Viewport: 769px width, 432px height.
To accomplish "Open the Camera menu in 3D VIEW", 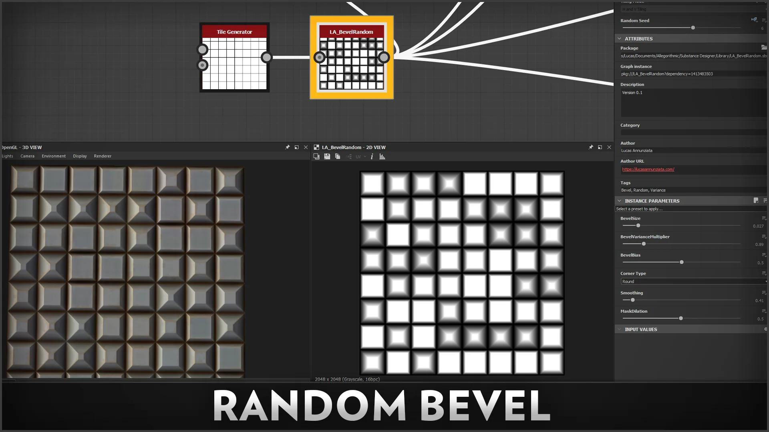I will click(27, 156).
